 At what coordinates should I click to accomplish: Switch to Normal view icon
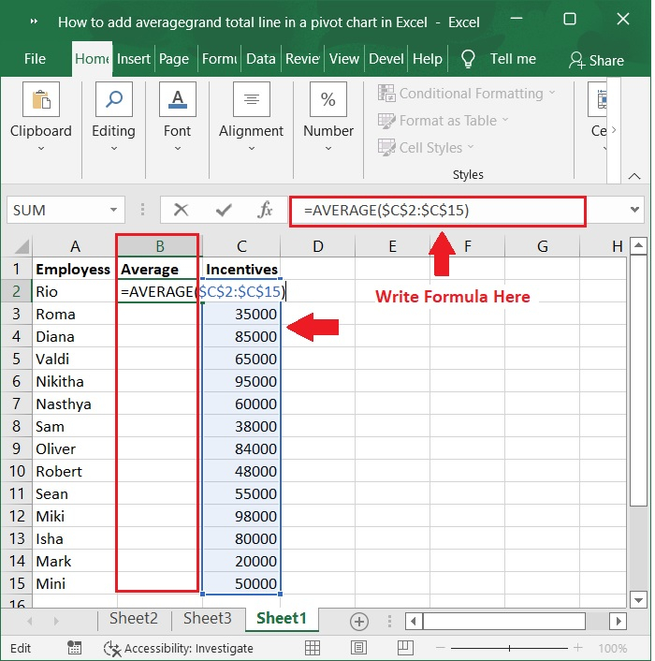coord(313,648)
